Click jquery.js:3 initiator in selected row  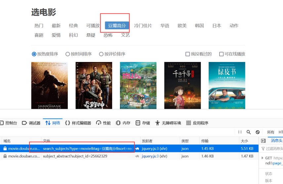click(150, 148)
